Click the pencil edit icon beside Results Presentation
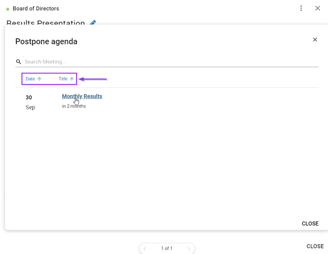Viewport: 328px width, 254px height. click(x=93, y=22)
